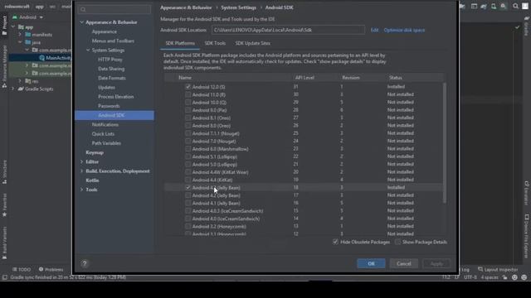Check the Android 10.0 (Q) checkbox

tap(188, 103)
